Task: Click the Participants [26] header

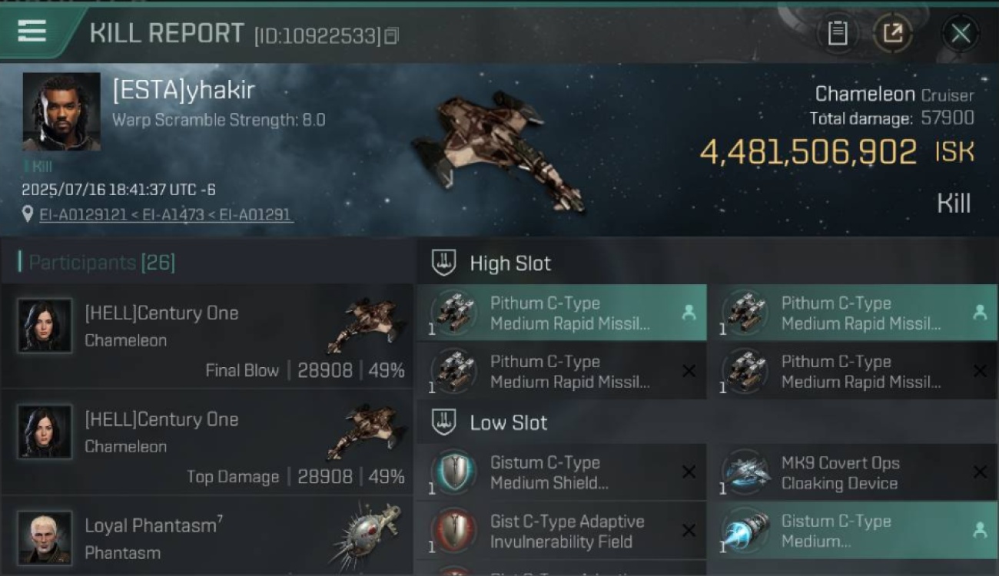Action: (101, 263)
